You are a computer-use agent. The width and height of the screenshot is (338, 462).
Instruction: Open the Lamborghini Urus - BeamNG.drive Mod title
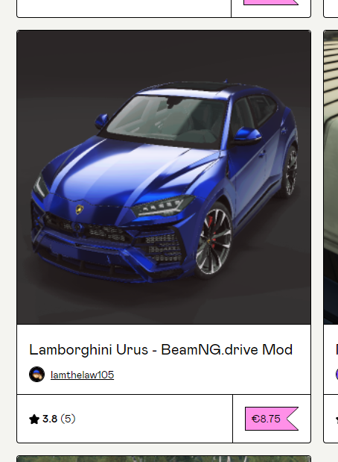161,350
